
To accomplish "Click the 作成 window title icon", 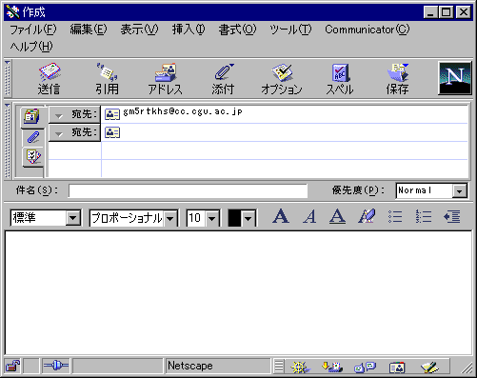I will [13, 12].
